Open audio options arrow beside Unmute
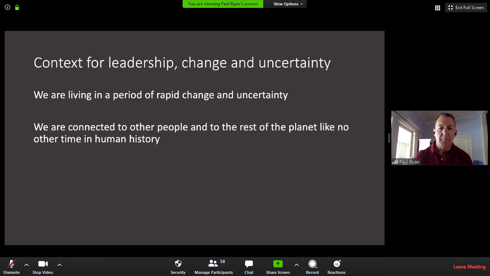The image size is (490, 276). (x=27, y=265)
